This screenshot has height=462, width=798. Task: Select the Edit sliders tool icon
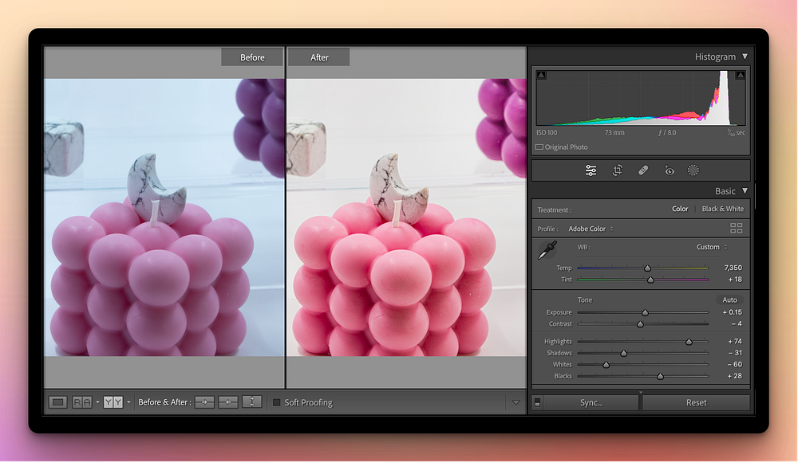[591, 170]
